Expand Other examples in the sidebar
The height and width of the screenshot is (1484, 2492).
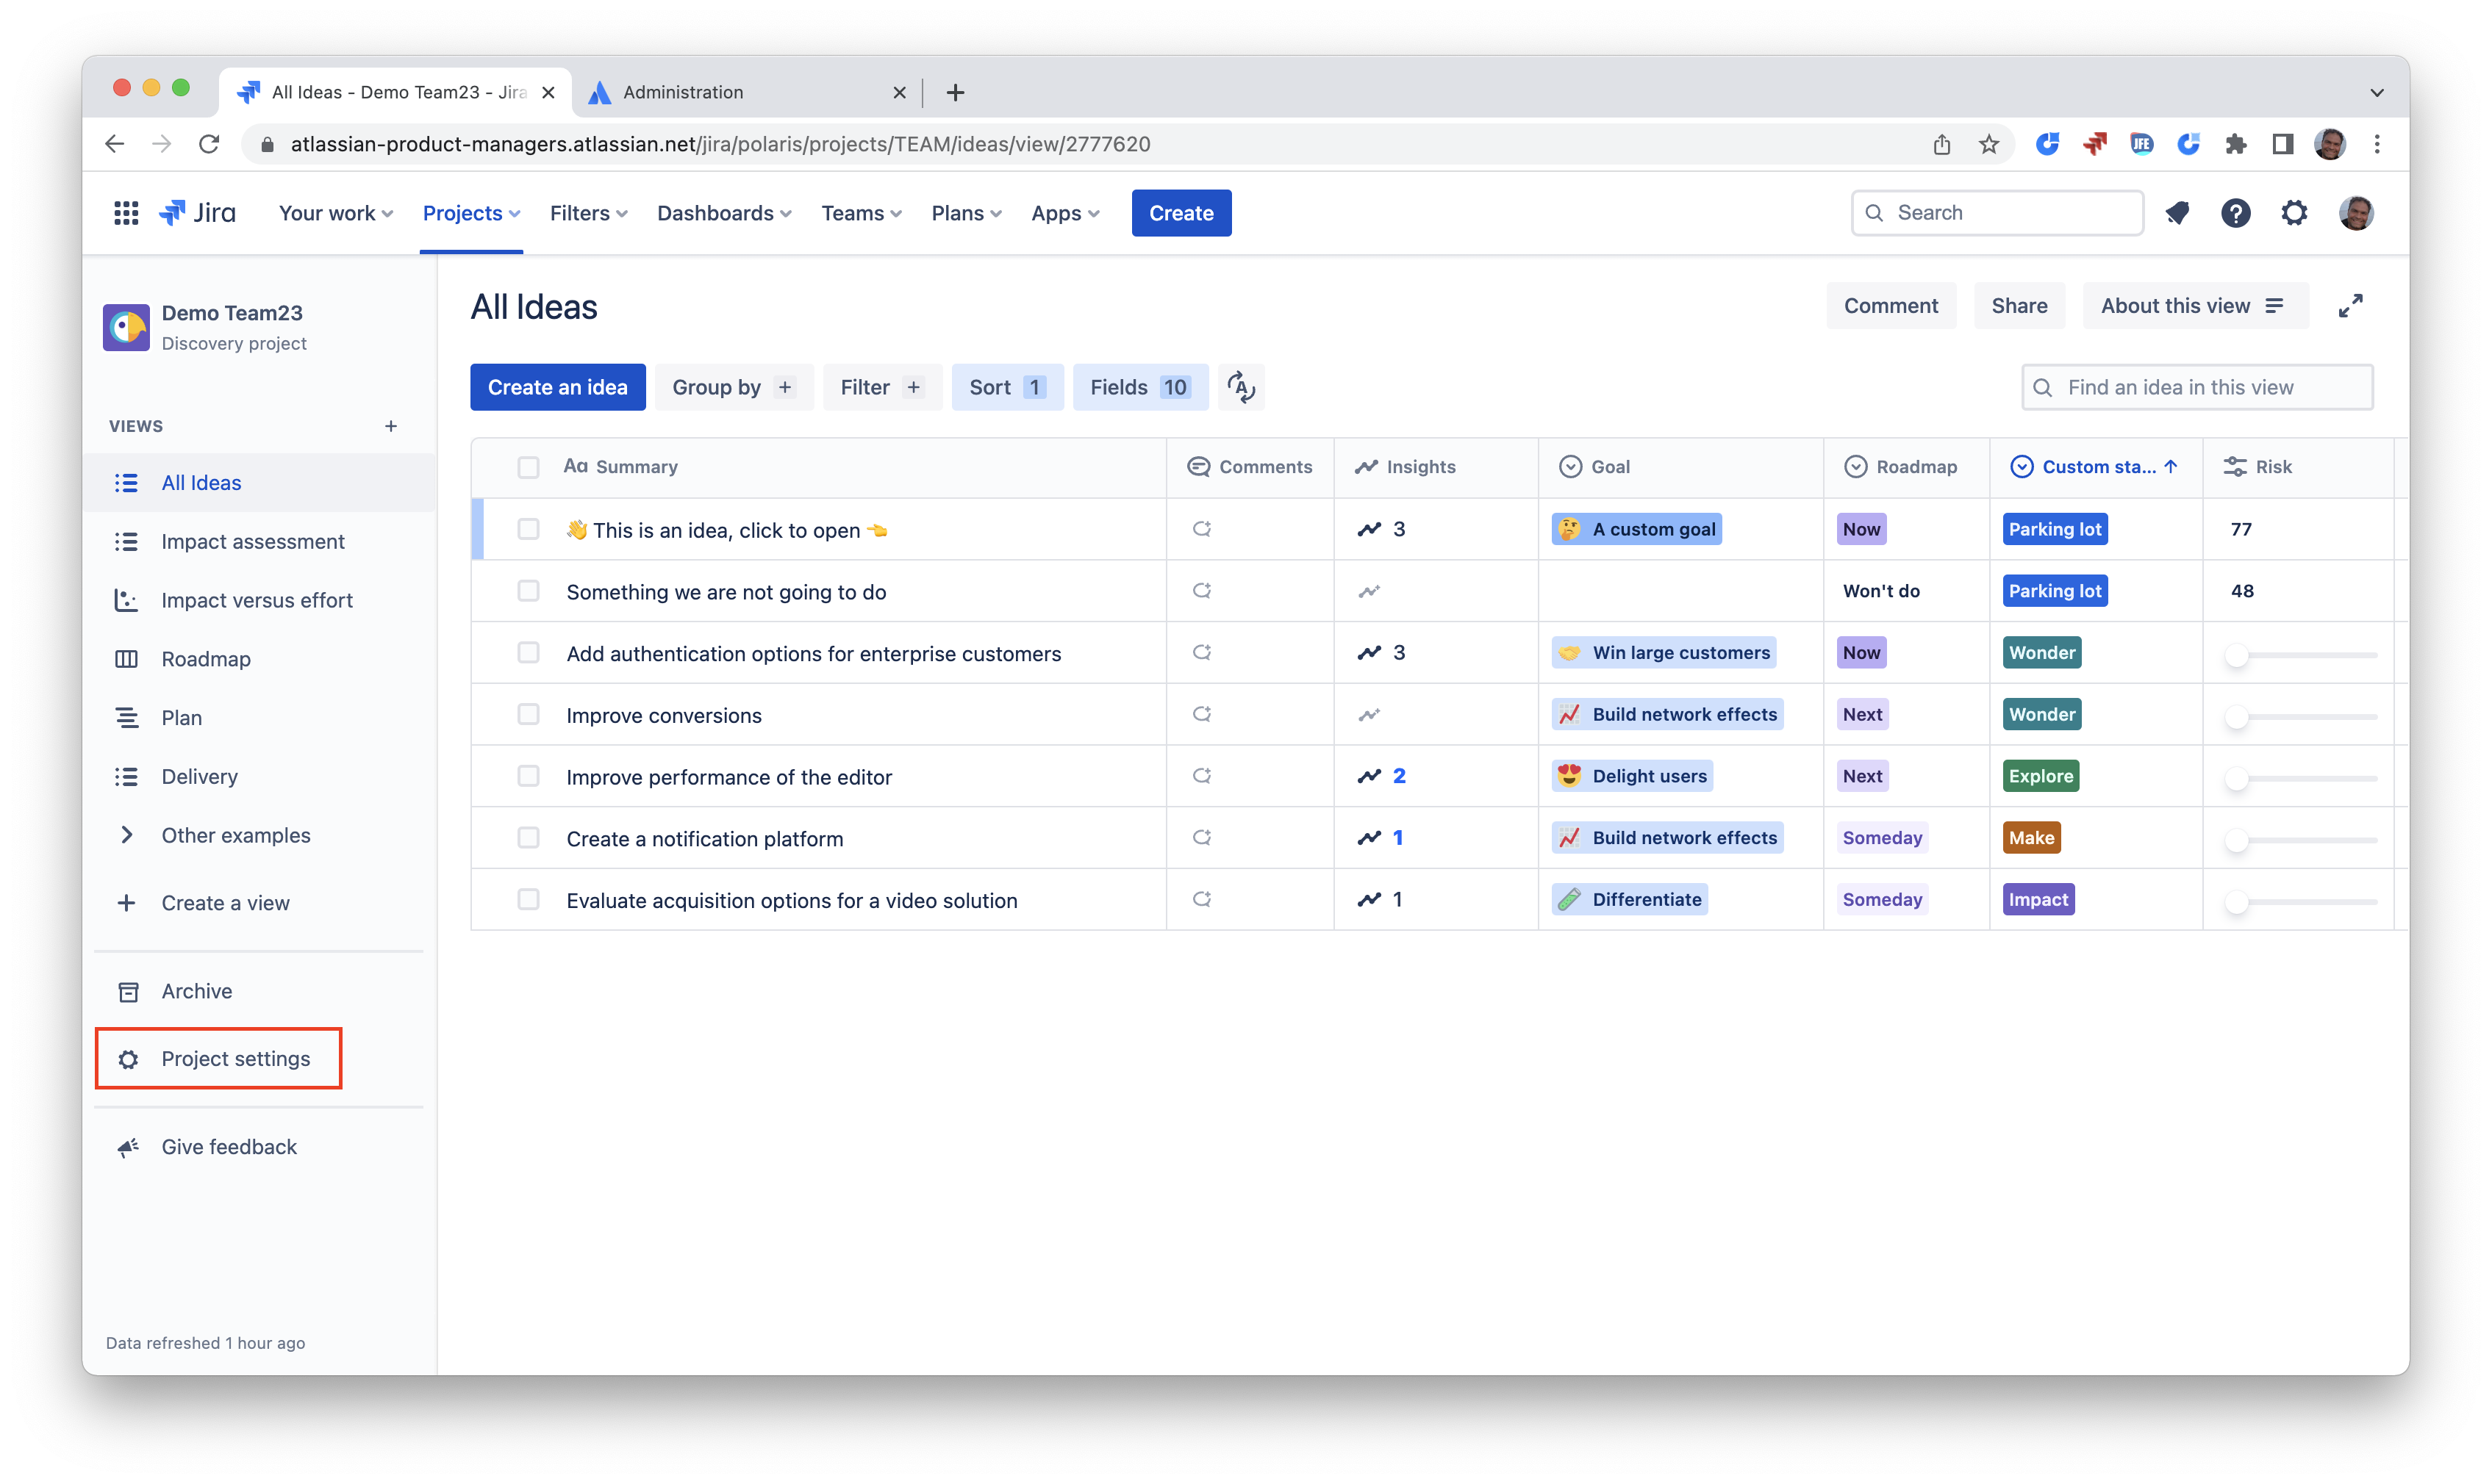tap(235, 835)
